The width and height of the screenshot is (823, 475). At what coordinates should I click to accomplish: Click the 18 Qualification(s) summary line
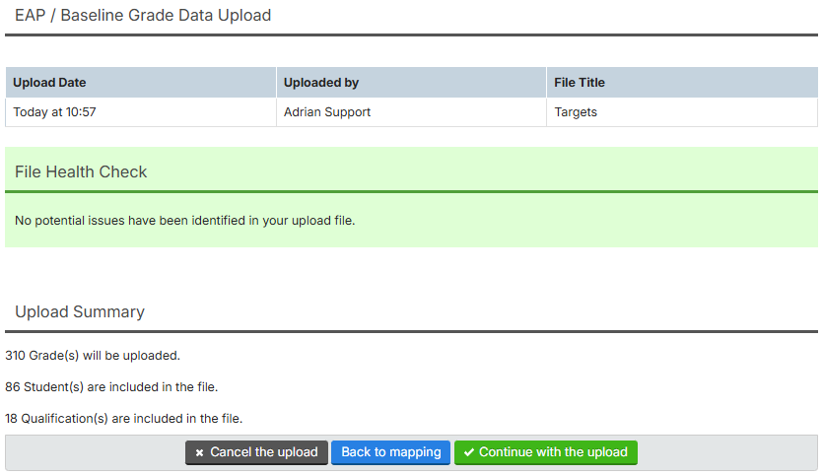pos(123,418)
